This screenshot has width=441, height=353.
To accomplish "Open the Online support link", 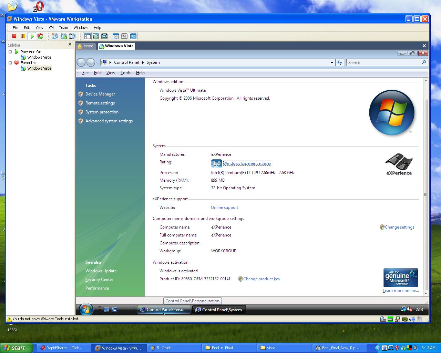I will coord(224,208).
